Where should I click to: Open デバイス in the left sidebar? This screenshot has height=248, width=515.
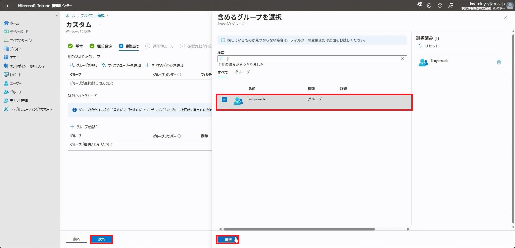16,49
